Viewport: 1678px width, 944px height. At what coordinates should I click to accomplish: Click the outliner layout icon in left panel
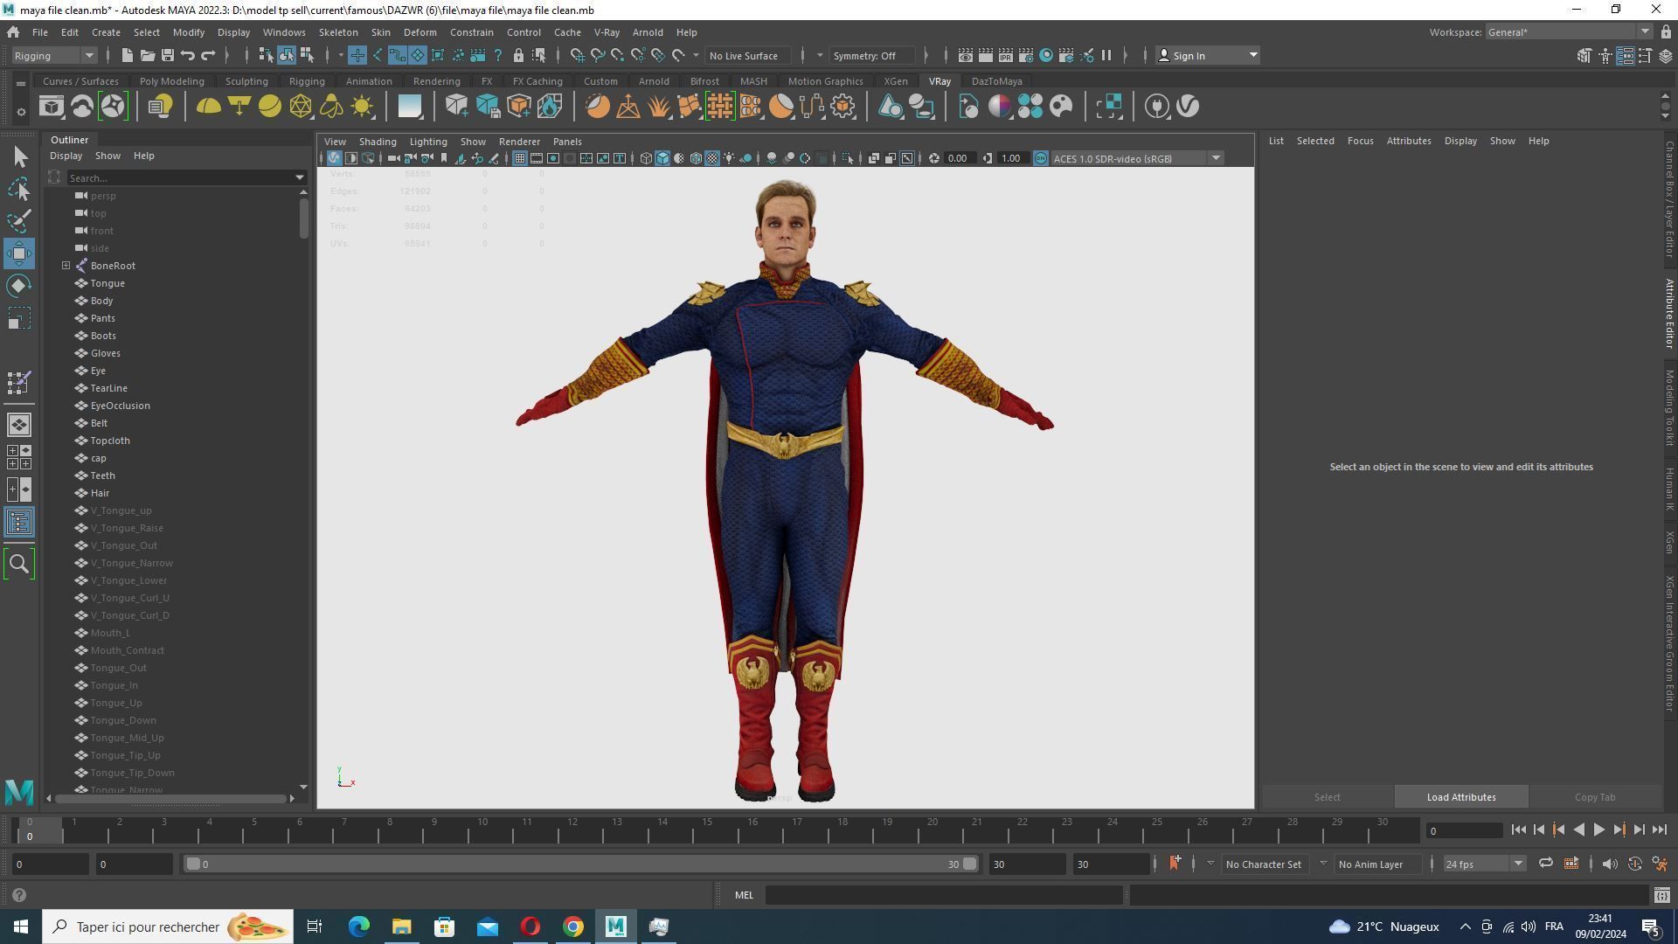[x=19, y=523]
